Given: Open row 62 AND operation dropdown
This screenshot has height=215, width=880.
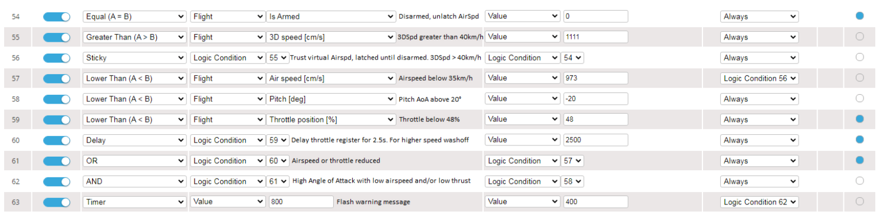Looking at the screenshot, I should (x=134, y=181).
